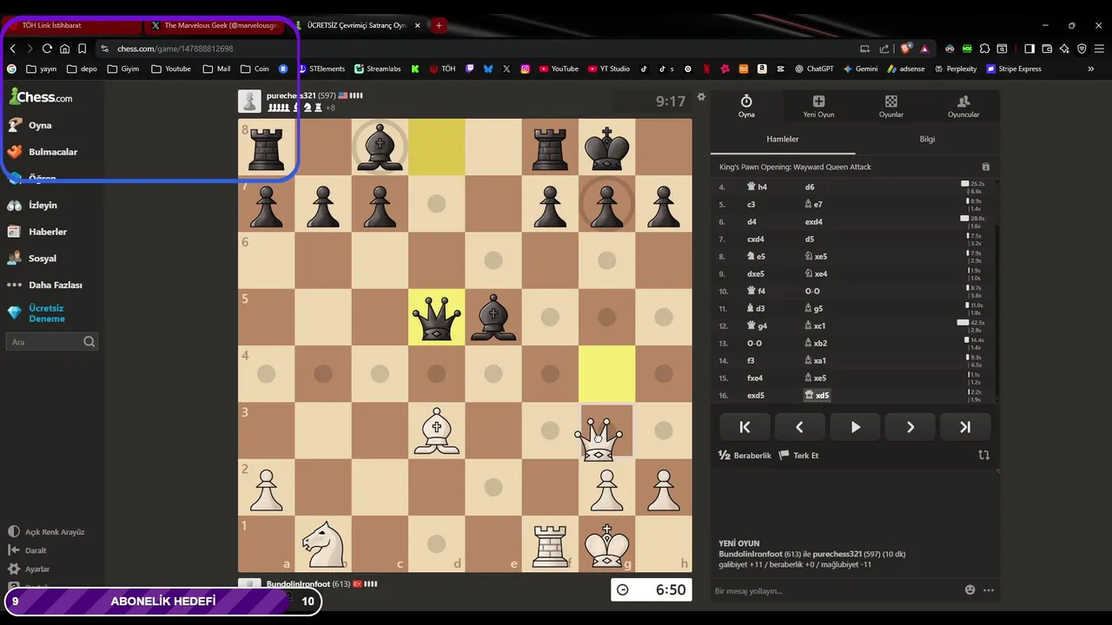Open the Perplexity bookmark

(955, 69)
